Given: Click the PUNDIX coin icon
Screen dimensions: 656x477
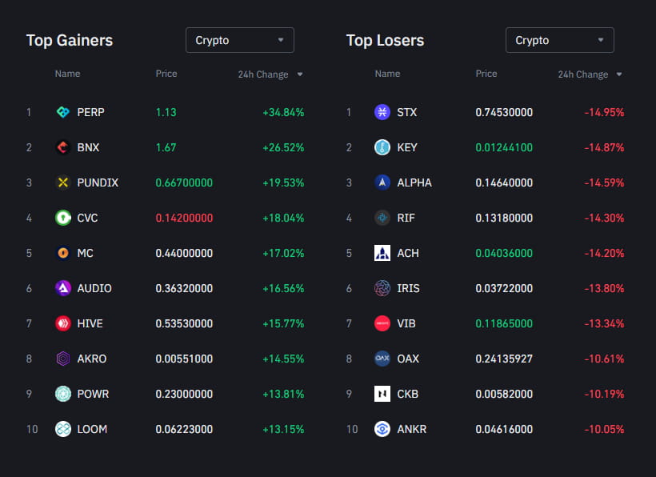Looking at the screenshot, I should [63, 182].
